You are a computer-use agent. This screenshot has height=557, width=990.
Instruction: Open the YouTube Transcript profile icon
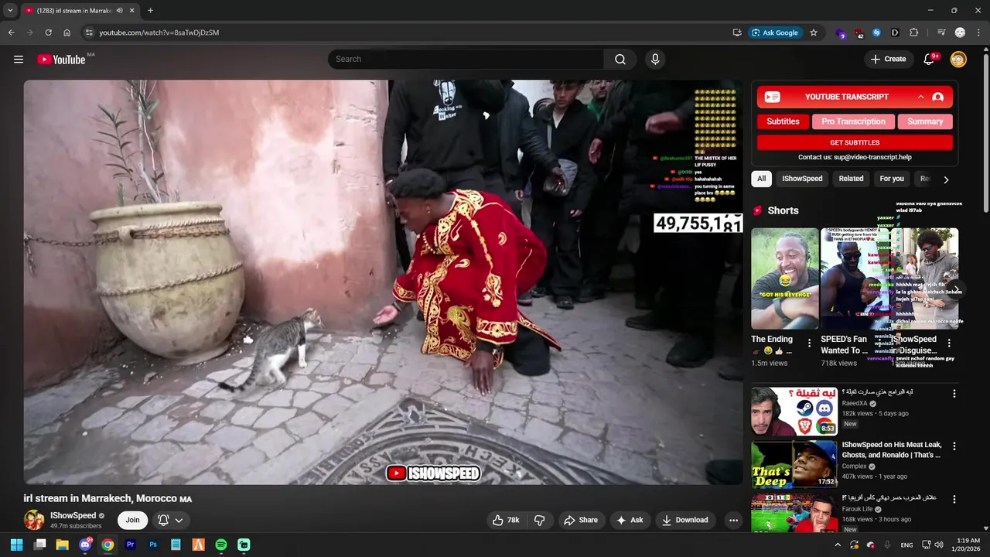click(938, 97)
